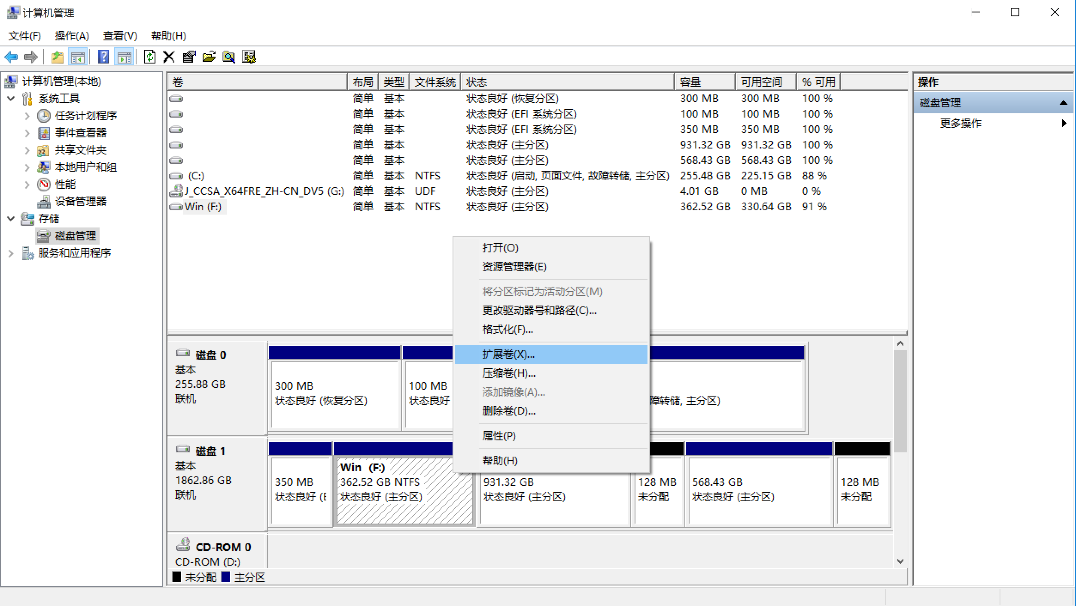The image size is (1076, 606).
Task: Click the Open folder toolbar icon
Action: [x=209, y=57]
